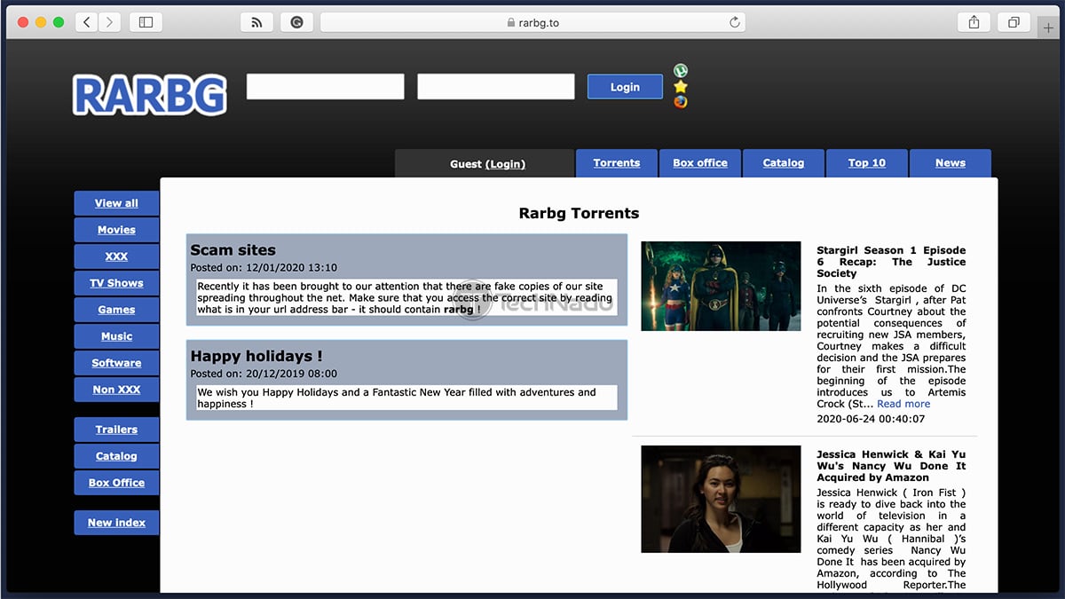Go back using Safari's back arrow
1065x599 pixels.
coord(86,22)
